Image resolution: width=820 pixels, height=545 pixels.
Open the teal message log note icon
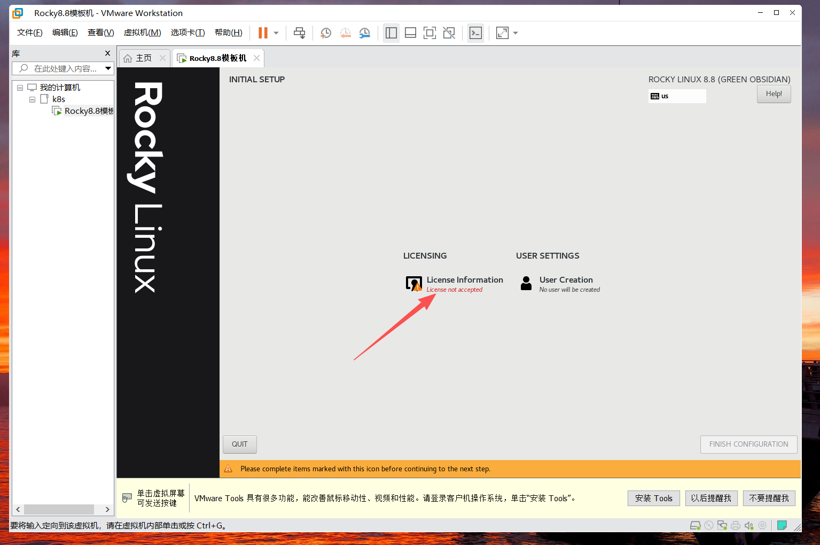pyautogui.click(x=782, y=525)
